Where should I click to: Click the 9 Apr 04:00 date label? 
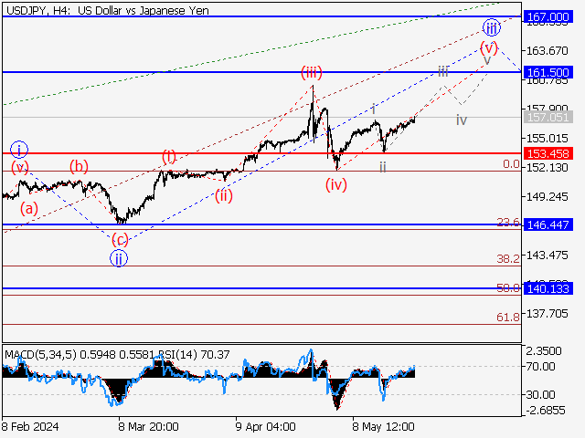pyautogui.click(x=265, y=426)
